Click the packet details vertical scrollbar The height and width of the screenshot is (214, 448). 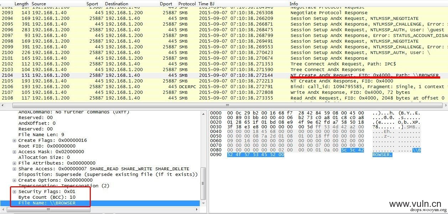(203, 185)
